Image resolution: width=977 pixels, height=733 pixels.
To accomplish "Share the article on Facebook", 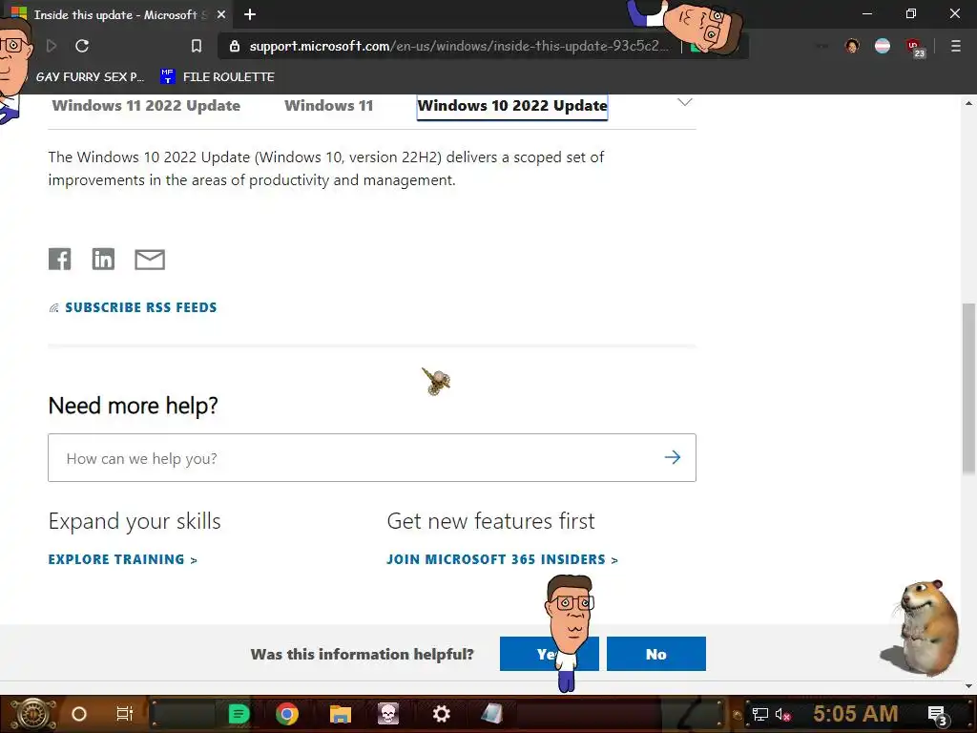I will point(60,259).
